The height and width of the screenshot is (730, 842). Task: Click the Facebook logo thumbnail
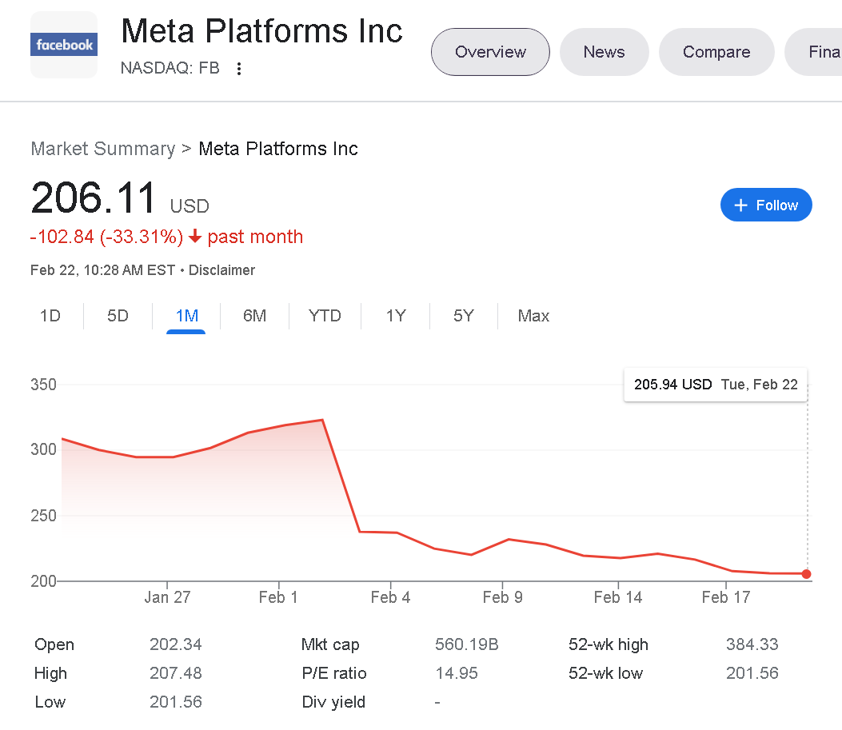tap(64, 45)
